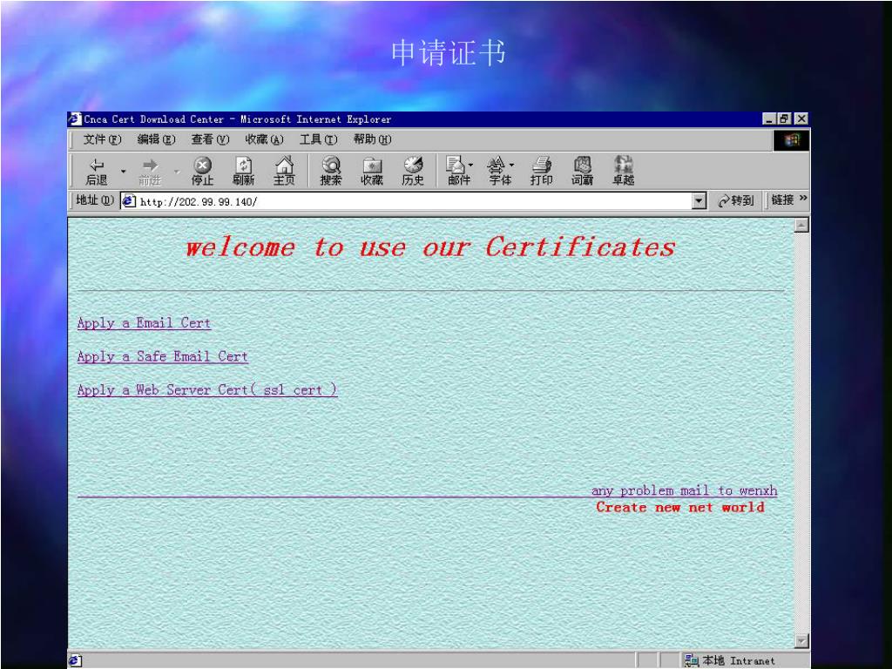Viewport: 892px width, 669px height.
Task: Click the scrollbar up arrow
Action: pos(801,226)
